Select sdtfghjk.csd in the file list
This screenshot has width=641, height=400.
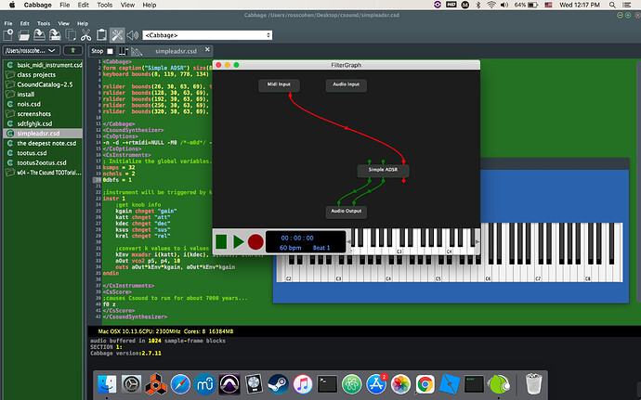pos(43,123)
